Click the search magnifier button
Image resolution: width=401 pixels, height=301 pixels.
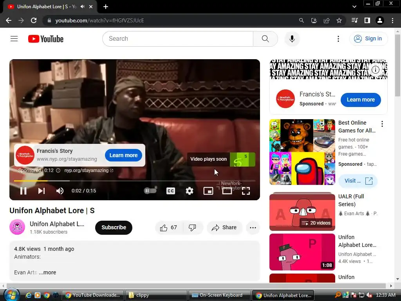(x=266, y=39)
